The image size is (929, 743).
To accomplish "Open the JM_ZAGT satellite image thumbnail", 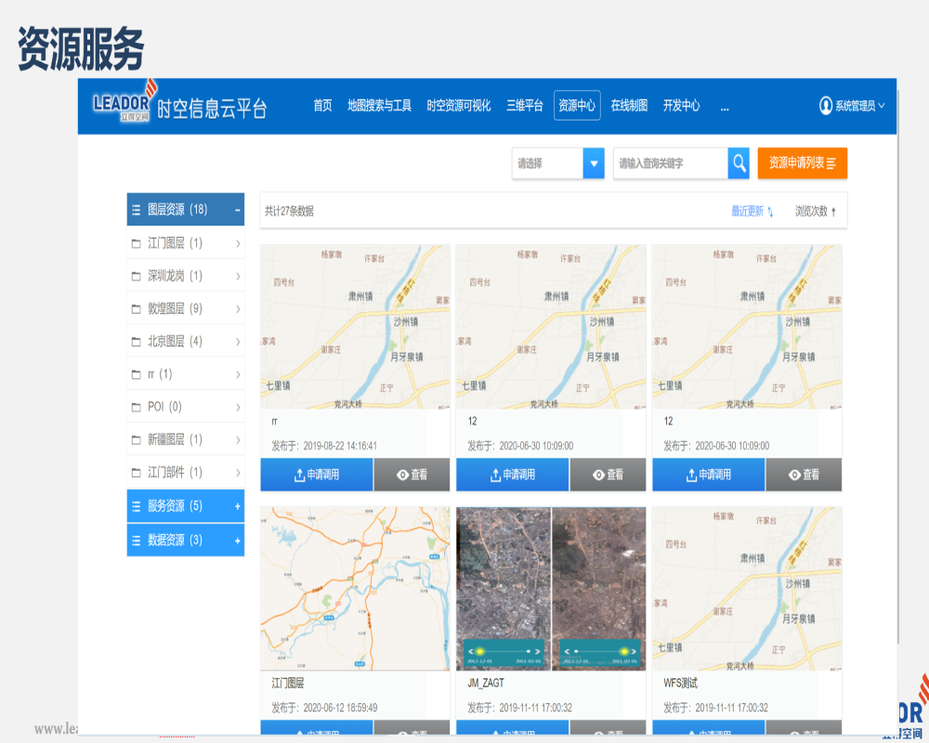I will pyautogui.click(x=551, y=588).
